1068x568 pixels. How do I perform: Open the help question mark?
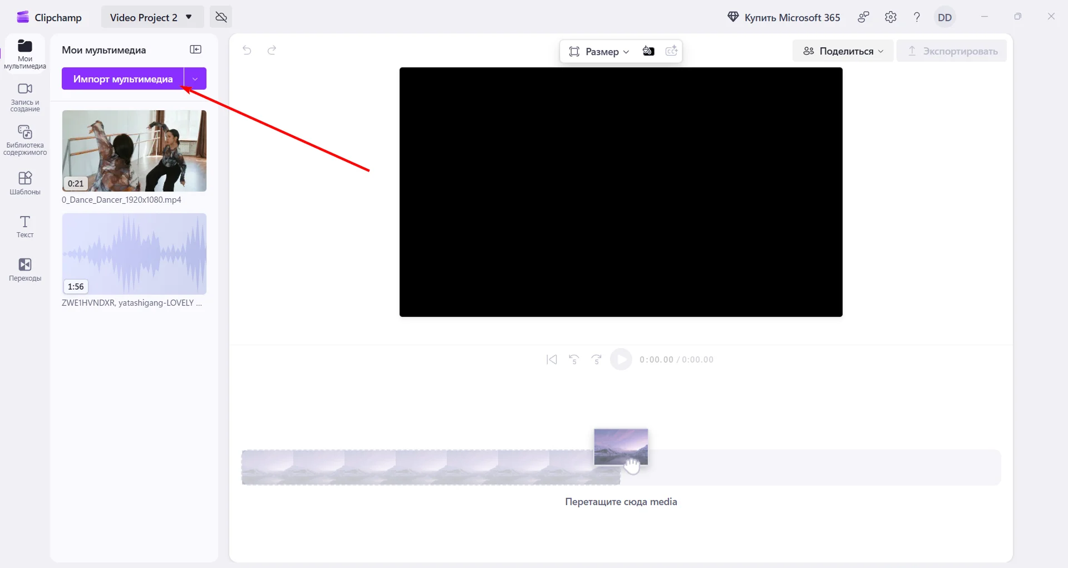click(x=917, y=17)
